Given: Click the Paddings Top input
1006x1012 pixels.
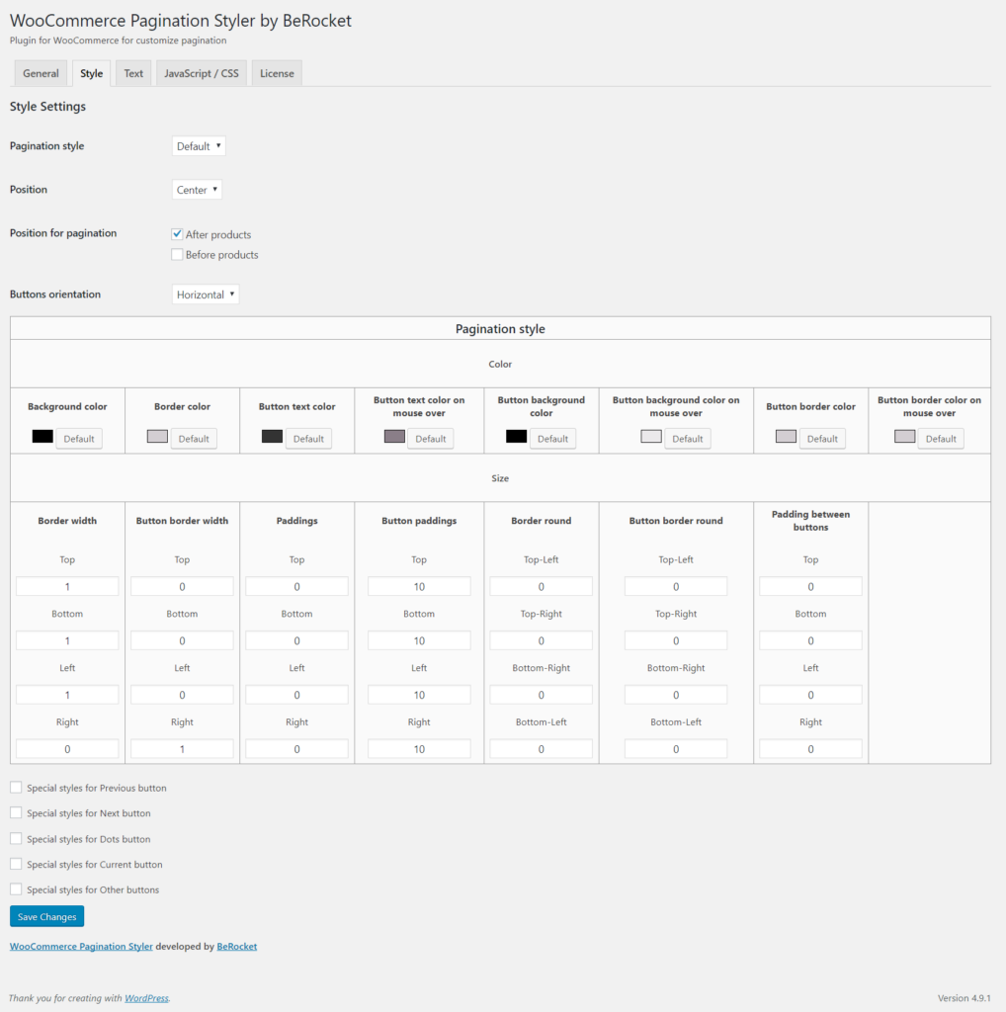Looking at the screenshot, I should pos(296,587).
